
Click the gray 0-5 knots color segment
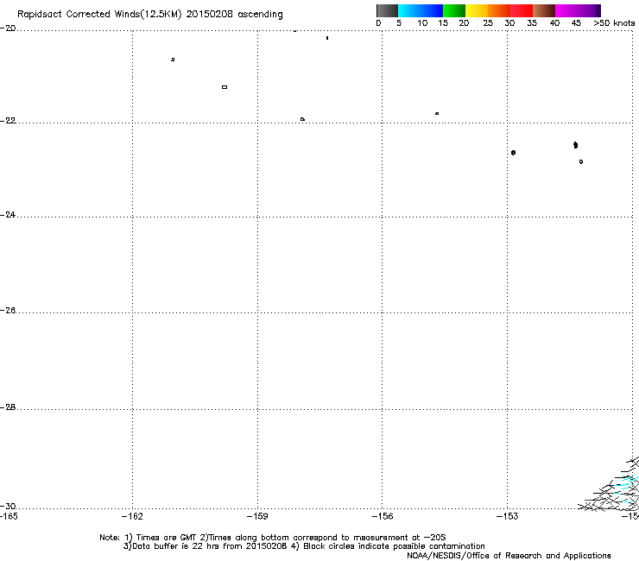[x=387, y=10]
